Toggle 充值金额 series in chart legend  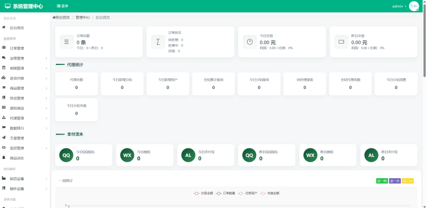(270, 193)
